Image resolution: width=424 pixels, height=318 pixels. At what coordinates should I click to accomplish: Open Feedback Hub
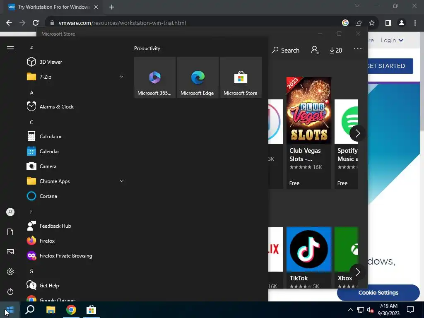76,226
